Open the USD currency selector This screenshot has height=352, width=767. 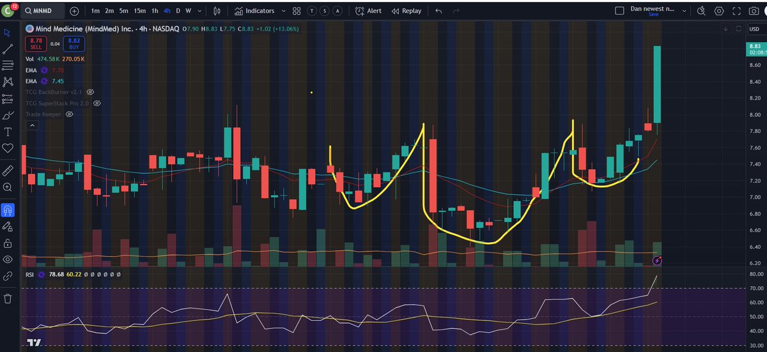tap(754, 29)
